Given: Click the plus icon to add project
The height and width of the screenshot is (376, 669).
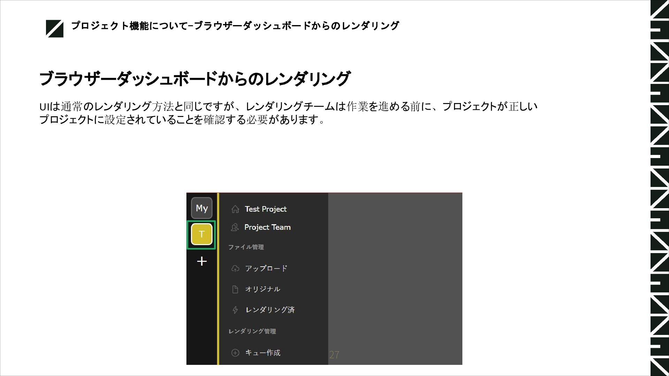Looking at the screenshot, I should (x=202, y=261).
